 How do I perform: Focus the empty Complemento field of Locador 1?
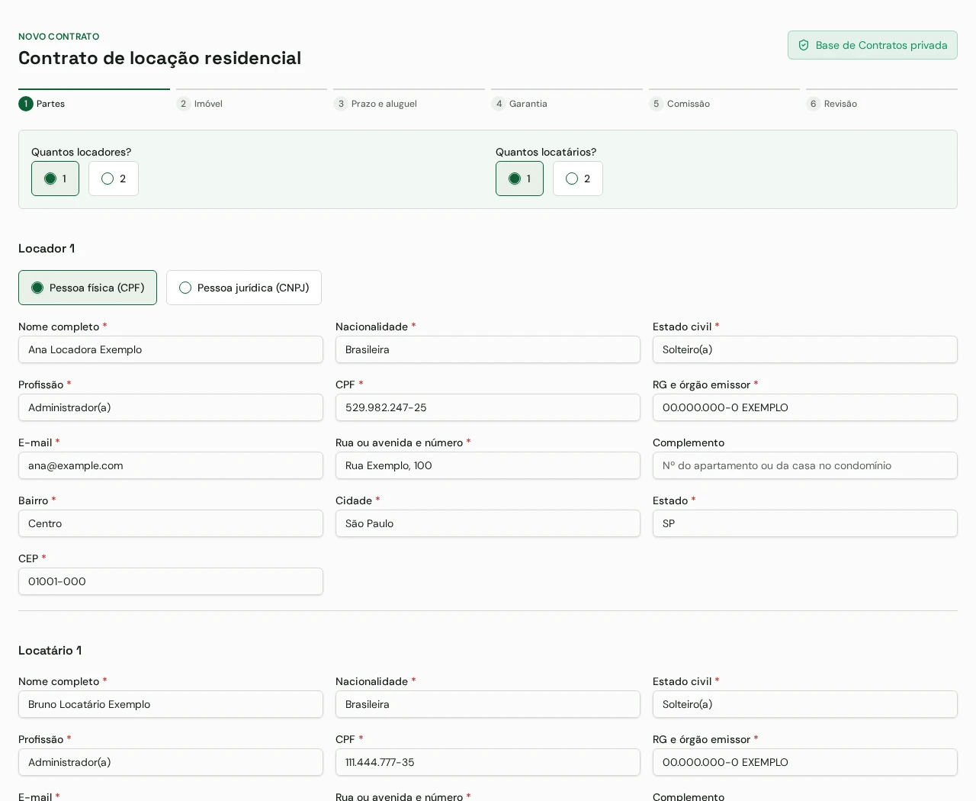pos(805,465)
